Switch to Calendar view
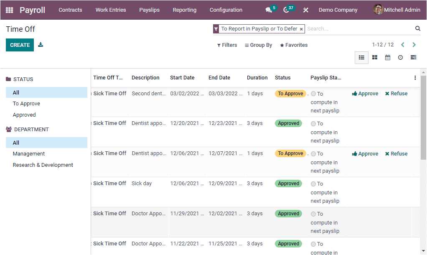This screenshot has width=427, height=255. pyautogui.click(x=387, y=57)
